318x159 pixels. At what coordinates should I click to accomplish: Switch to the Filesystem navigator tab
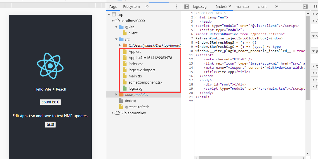(131, 6)
